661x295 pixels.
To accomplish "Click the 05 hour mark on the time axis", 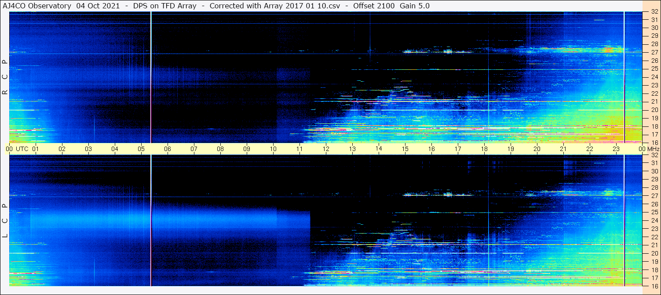I will coord(141,149).
